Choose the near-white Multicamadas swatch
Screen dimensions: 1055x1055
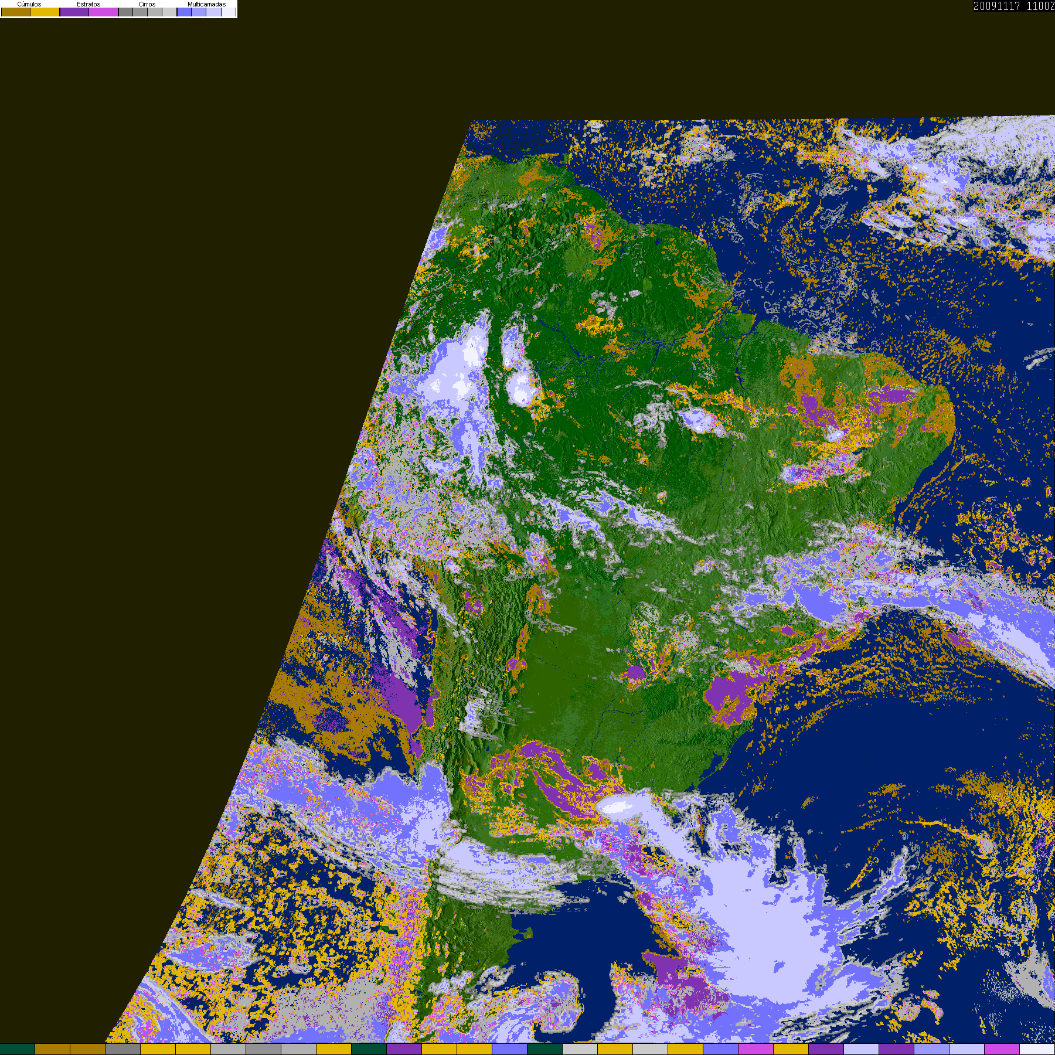228,12
